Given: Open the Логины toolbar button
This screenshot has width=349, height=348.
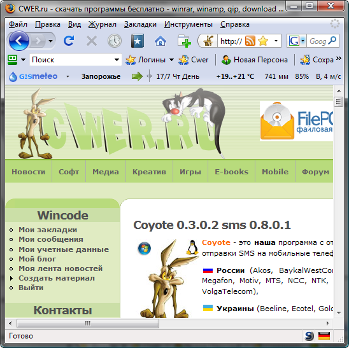Looking at the screenshot, I should [x=146, y=60].
